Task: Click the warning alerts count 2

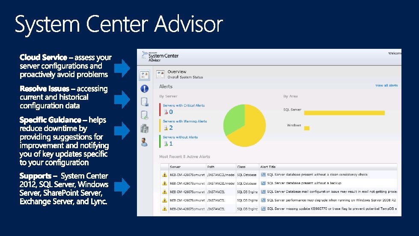Action: point(171,128)
